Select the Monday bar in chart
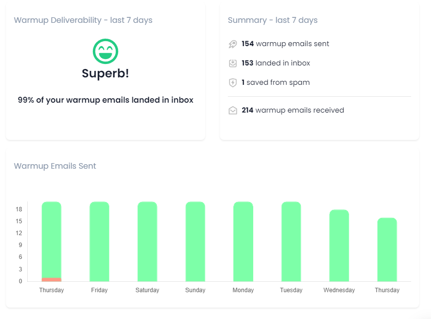 (243, 242)
